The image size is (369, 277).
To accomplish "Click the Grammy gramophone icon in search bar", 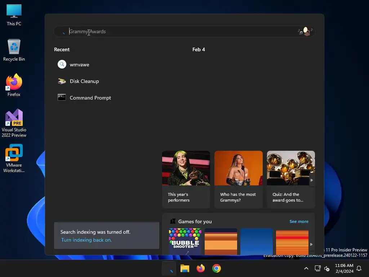I will (306, 31).
